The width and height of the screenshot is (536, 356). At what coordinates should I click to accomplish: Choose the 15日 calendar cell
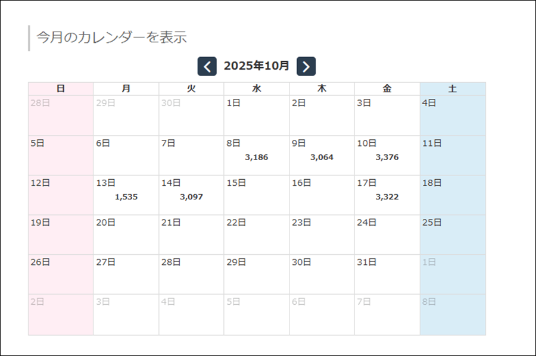[257, 195]
